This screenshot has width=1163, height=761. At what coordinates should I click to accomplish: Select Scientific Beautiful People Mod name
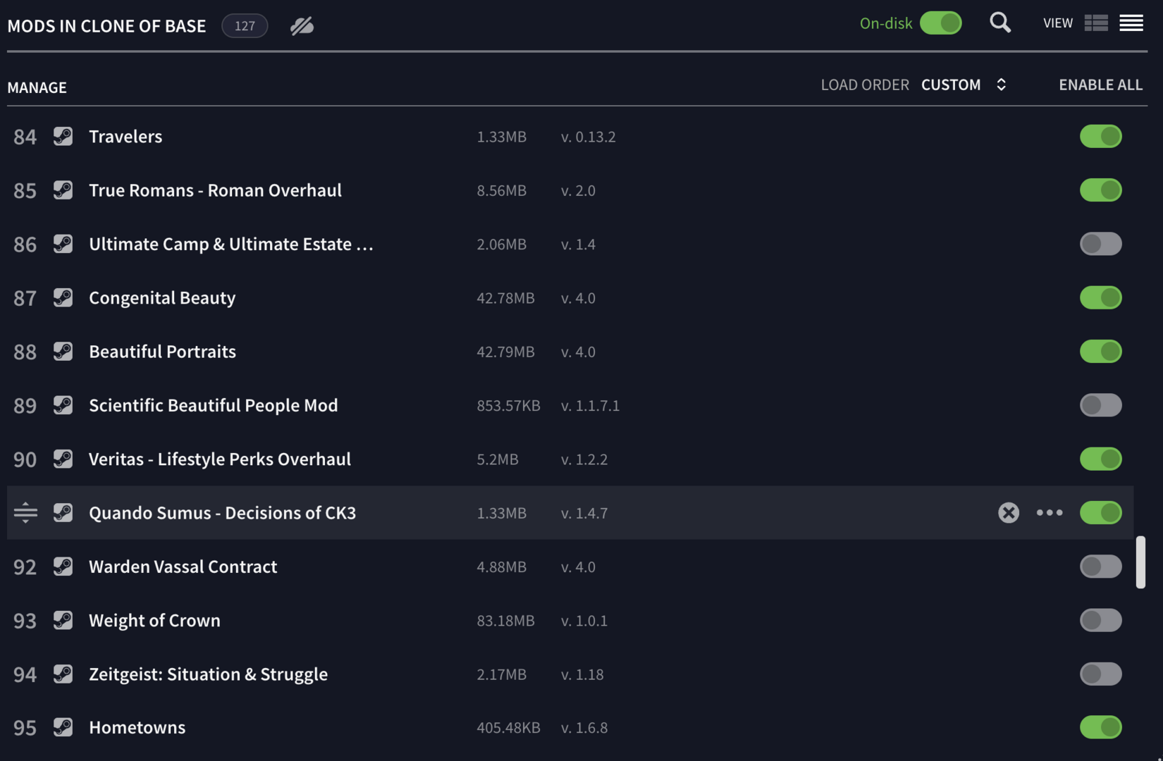(214, 405)
